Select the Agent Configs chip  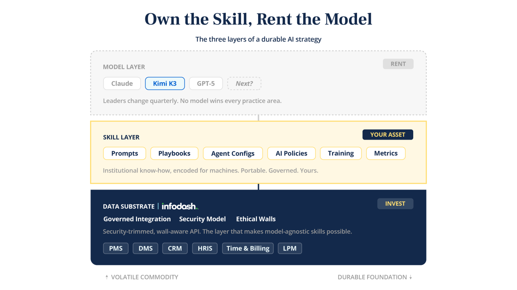[233, 153]
